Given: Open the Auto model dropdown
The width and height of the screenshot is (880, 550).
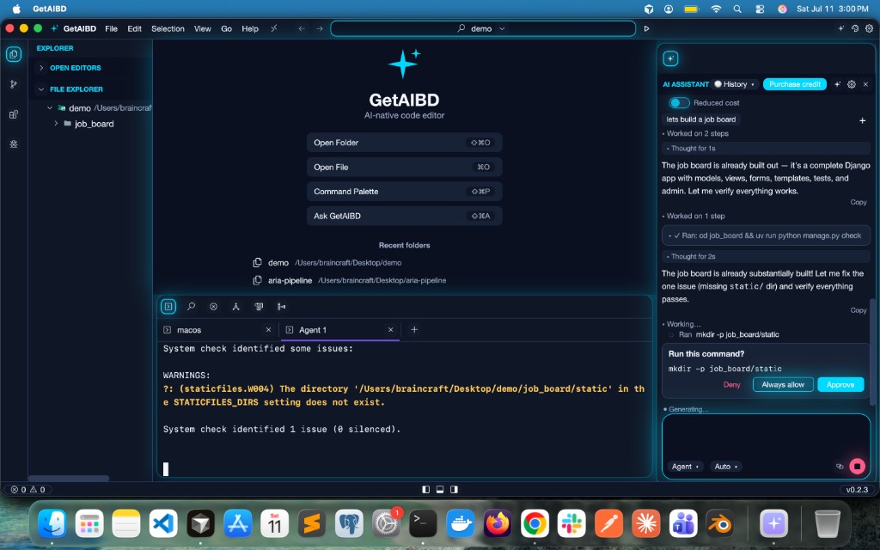Looking at the screenshot, I should click(x=725, y=467).
